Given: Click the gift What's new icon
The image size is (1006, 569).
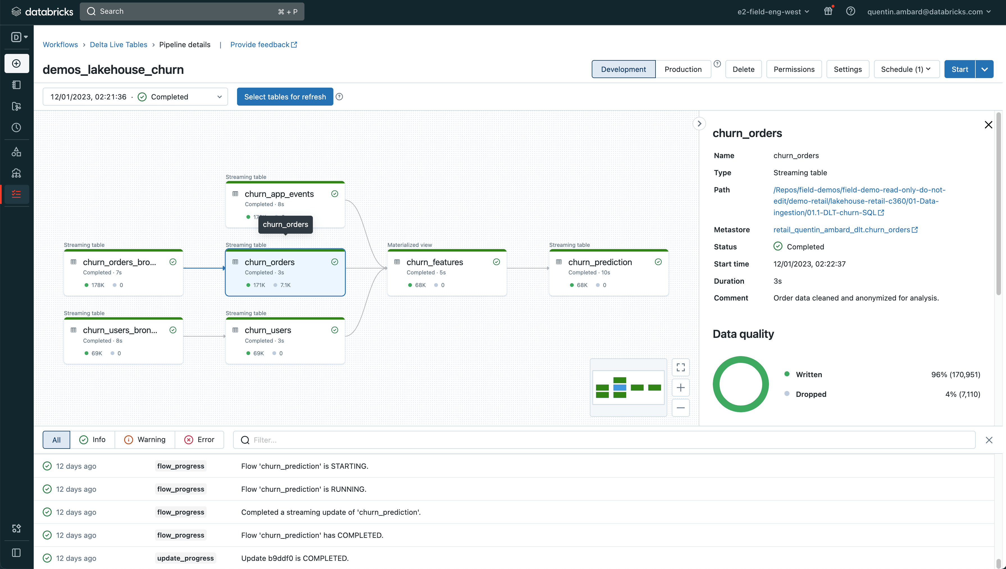Looking at the screenshot, I should point(828,11).
